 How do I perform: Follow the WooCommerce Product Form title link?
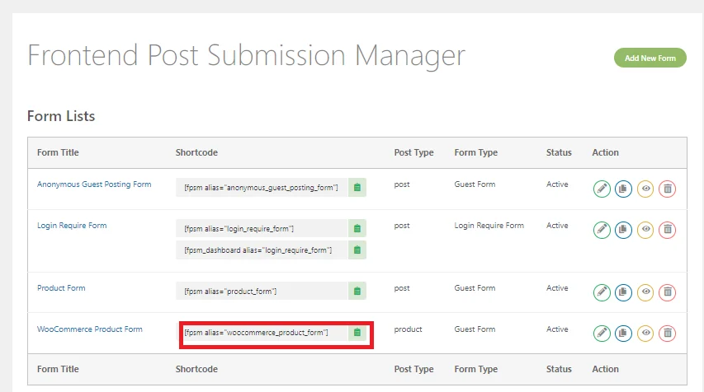click(89, 329)
